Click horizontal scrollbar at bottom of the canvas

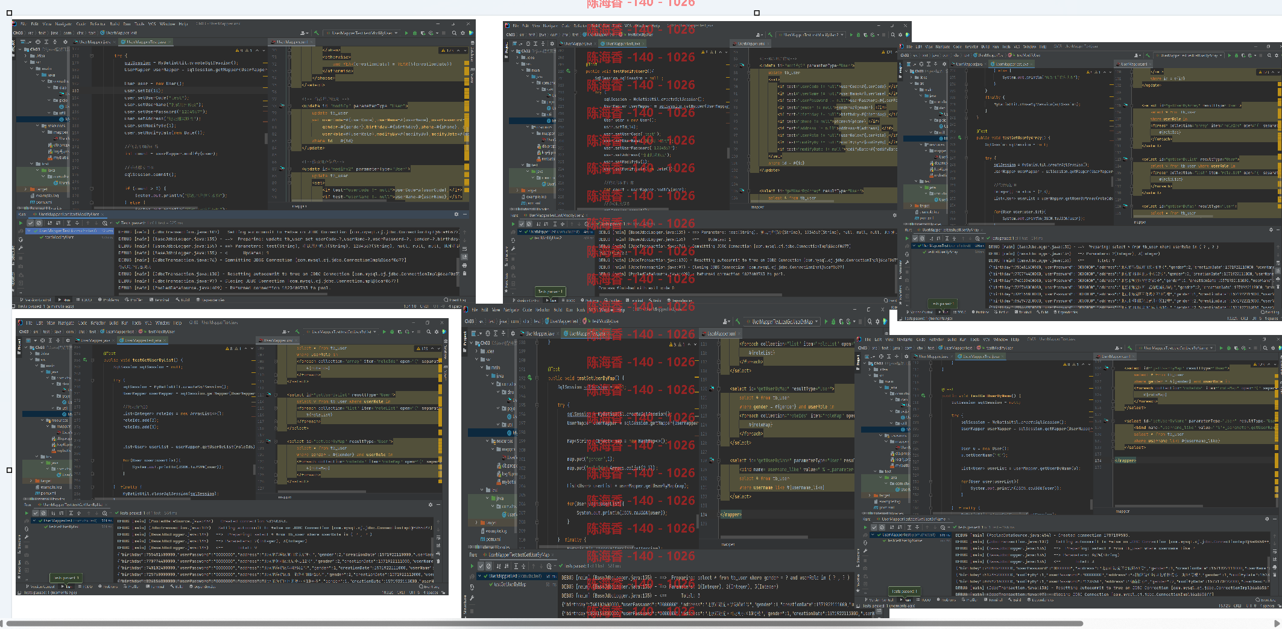coord(544,624)
